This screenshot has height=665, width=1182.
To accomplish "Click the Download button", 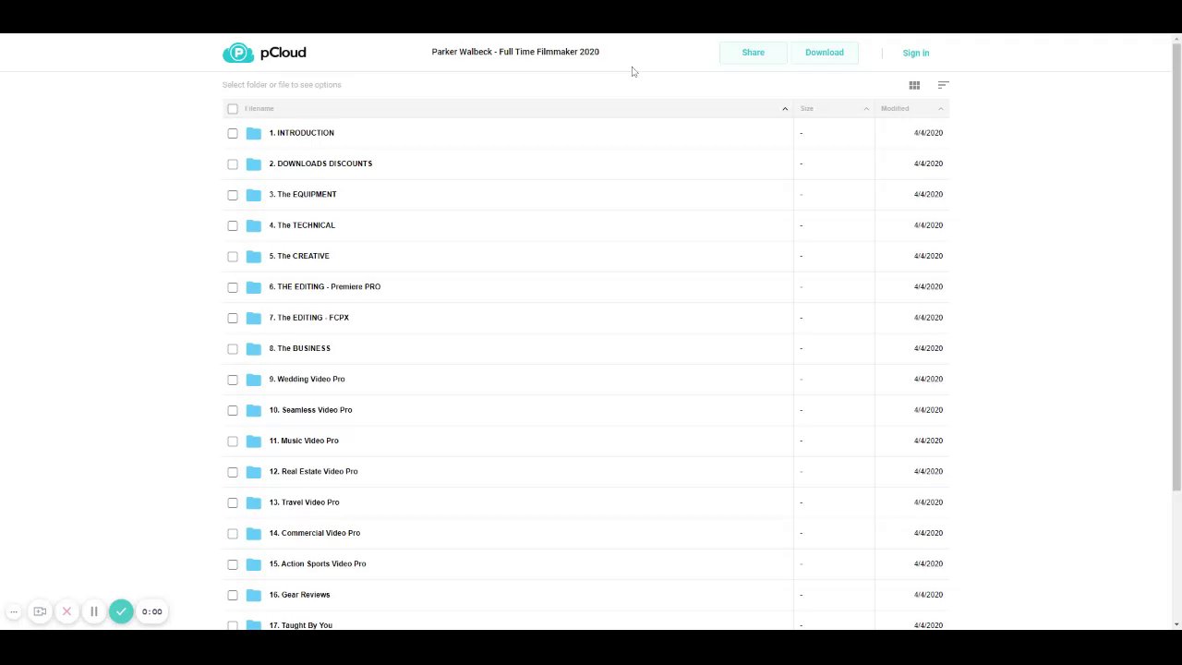I will [824, 53].
